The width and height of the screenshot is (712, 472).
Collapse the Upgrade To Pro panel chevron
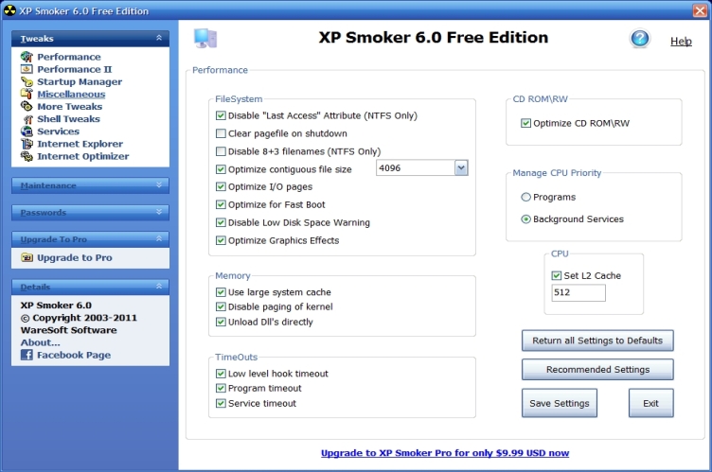[x=159, y=238]
